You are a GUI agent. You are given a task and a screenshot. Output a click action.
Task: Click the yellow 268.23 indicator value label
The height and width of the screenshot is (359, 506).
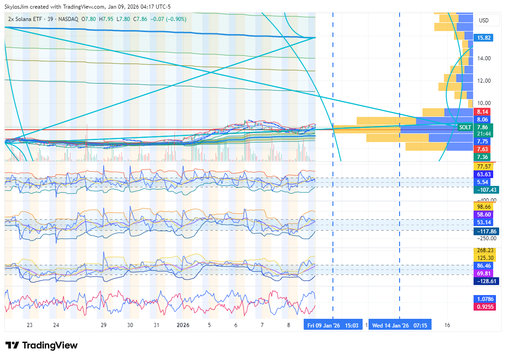[x=485, y=250]
